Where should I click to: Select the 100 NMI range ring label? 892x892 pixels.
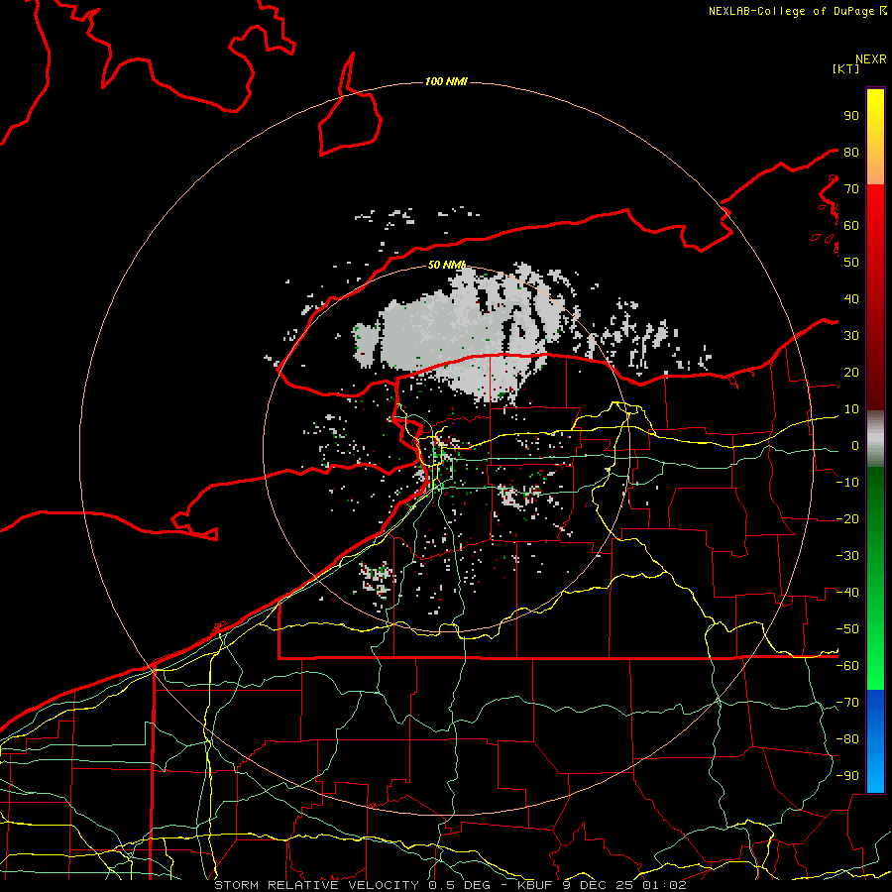pyautogui.click(x=446, y=81)
